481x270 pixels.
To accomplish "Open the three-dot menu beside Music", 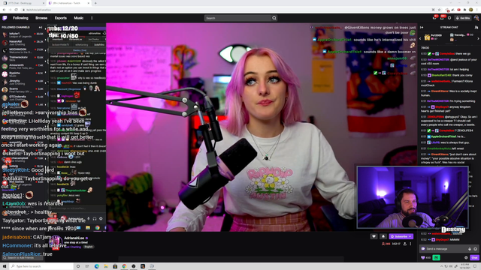I will point(92,18).
